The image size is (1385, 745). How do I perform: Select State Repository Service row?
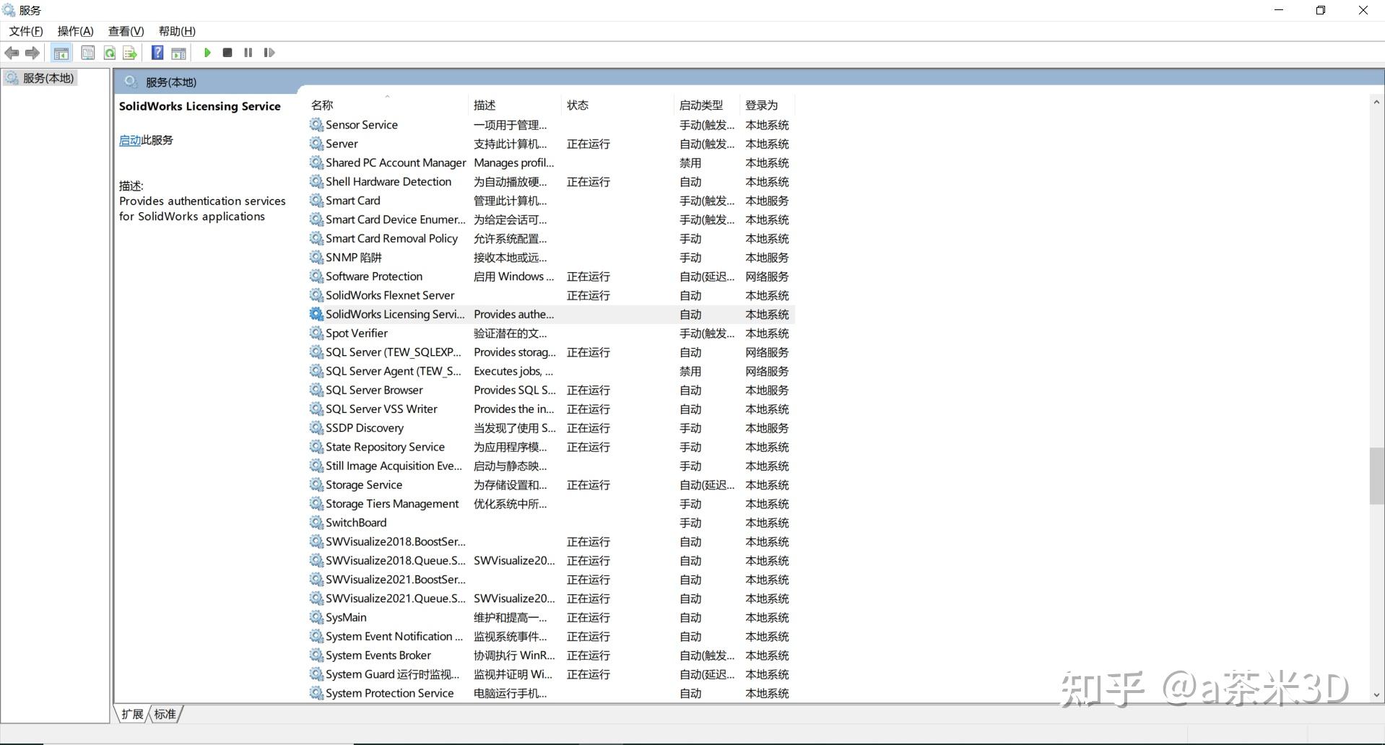pyautogui.click(x=552, y=447)
